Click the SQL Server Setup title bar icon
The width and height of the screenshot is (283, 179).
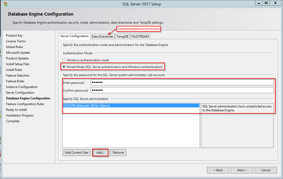pyautogui.click(x=5, y=4)
